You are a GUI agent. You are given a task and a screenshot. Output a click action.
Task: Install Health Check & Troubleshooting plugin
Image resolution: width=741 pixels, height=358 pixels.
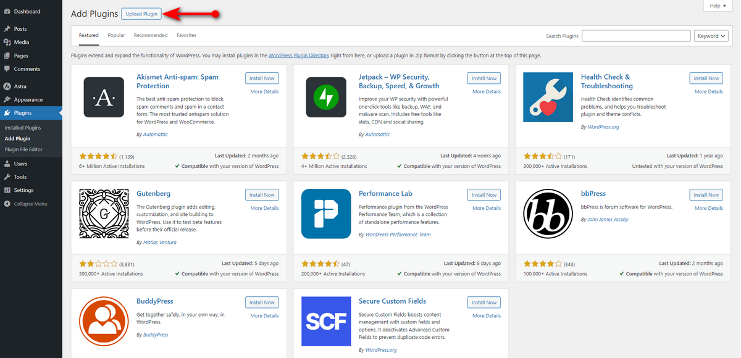pos(706,78)
